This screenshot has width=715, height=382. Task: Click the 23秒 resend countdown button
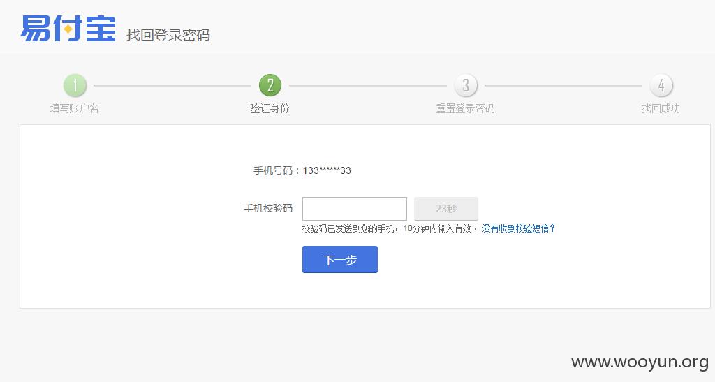click(x=446, y=209)
